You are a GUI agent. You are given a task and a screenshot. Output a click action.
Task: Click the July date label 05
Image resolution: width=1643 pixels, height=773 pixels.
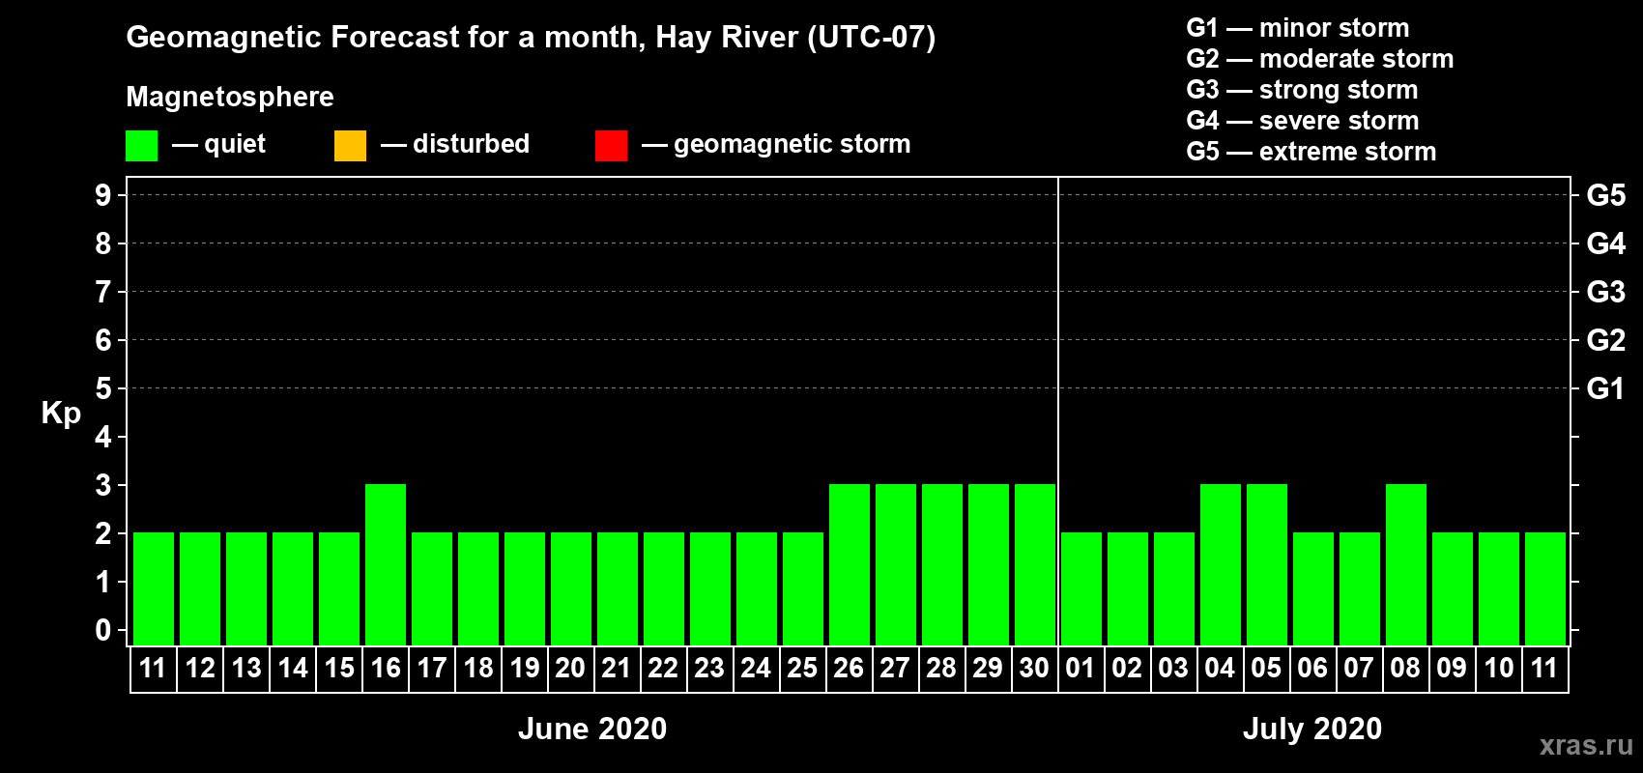pos(1266,668)
